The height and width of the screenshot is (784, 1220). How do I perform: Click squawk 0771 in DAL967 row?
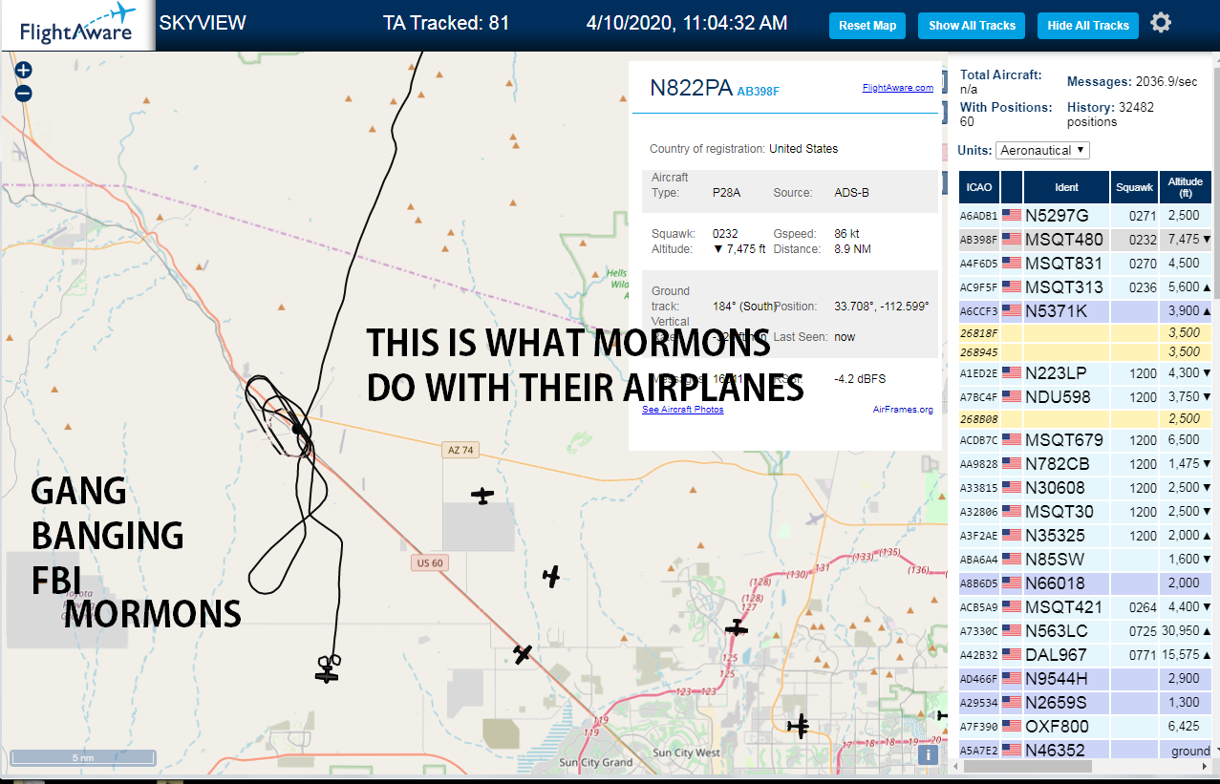[1142, 655]
